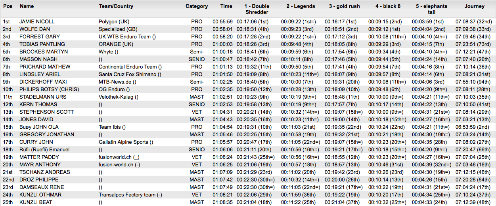Click the Specialized (GB) team cell
Screen dimensions: 496x206
[x=118, y=29]
